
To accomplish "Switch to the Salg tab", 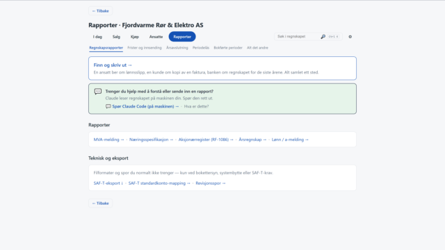I will (116, 37).
